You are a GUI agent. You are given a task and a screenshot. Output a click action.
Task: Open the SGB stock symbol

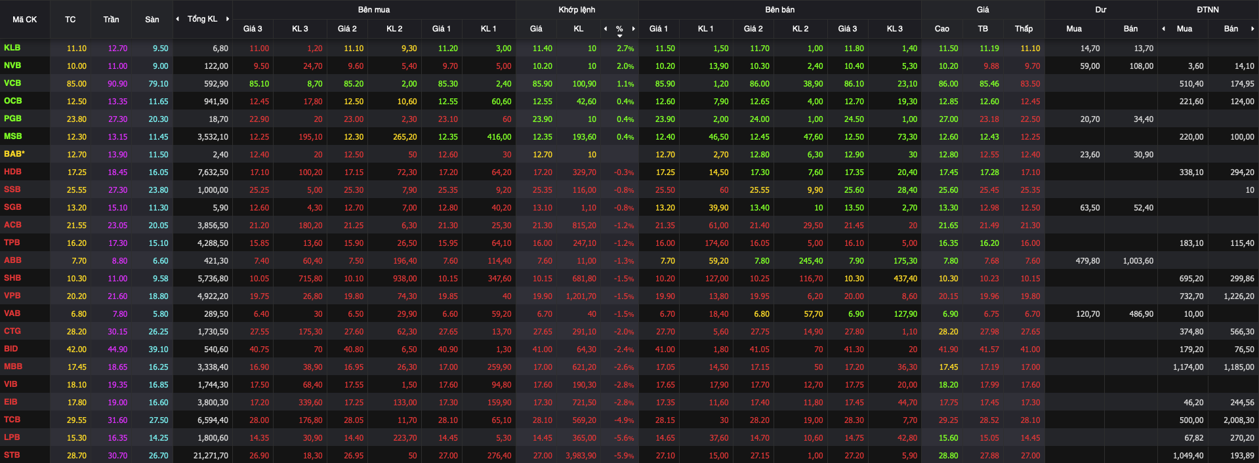[12, 207]
